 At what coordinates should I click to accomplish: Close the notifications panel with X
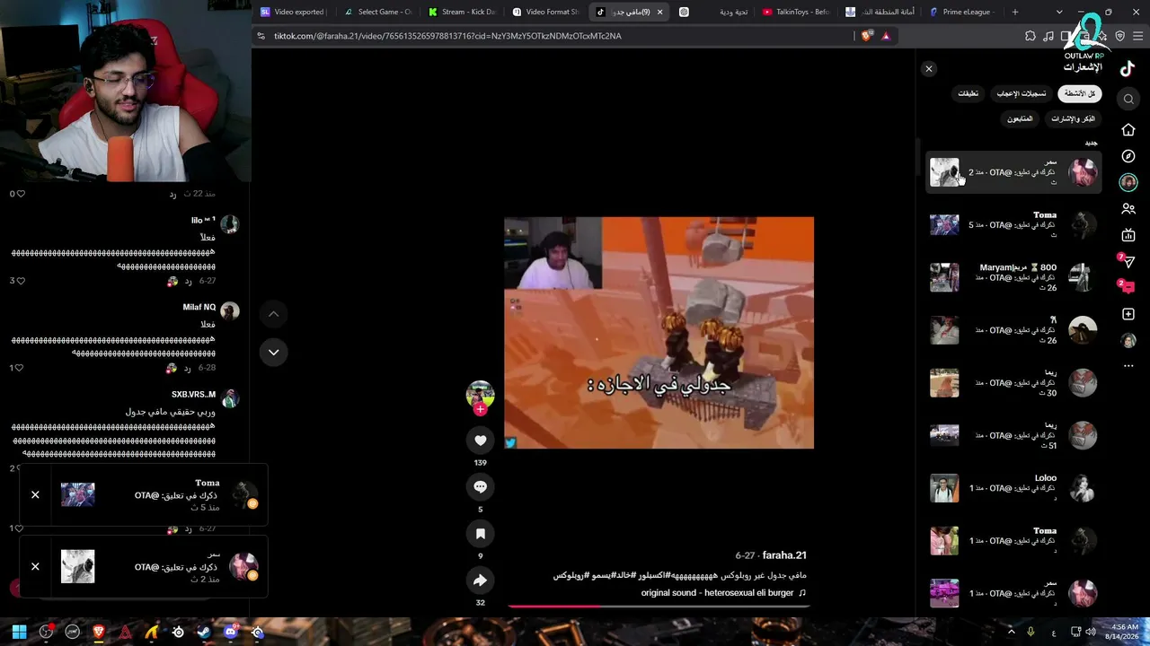coord(929,69)
